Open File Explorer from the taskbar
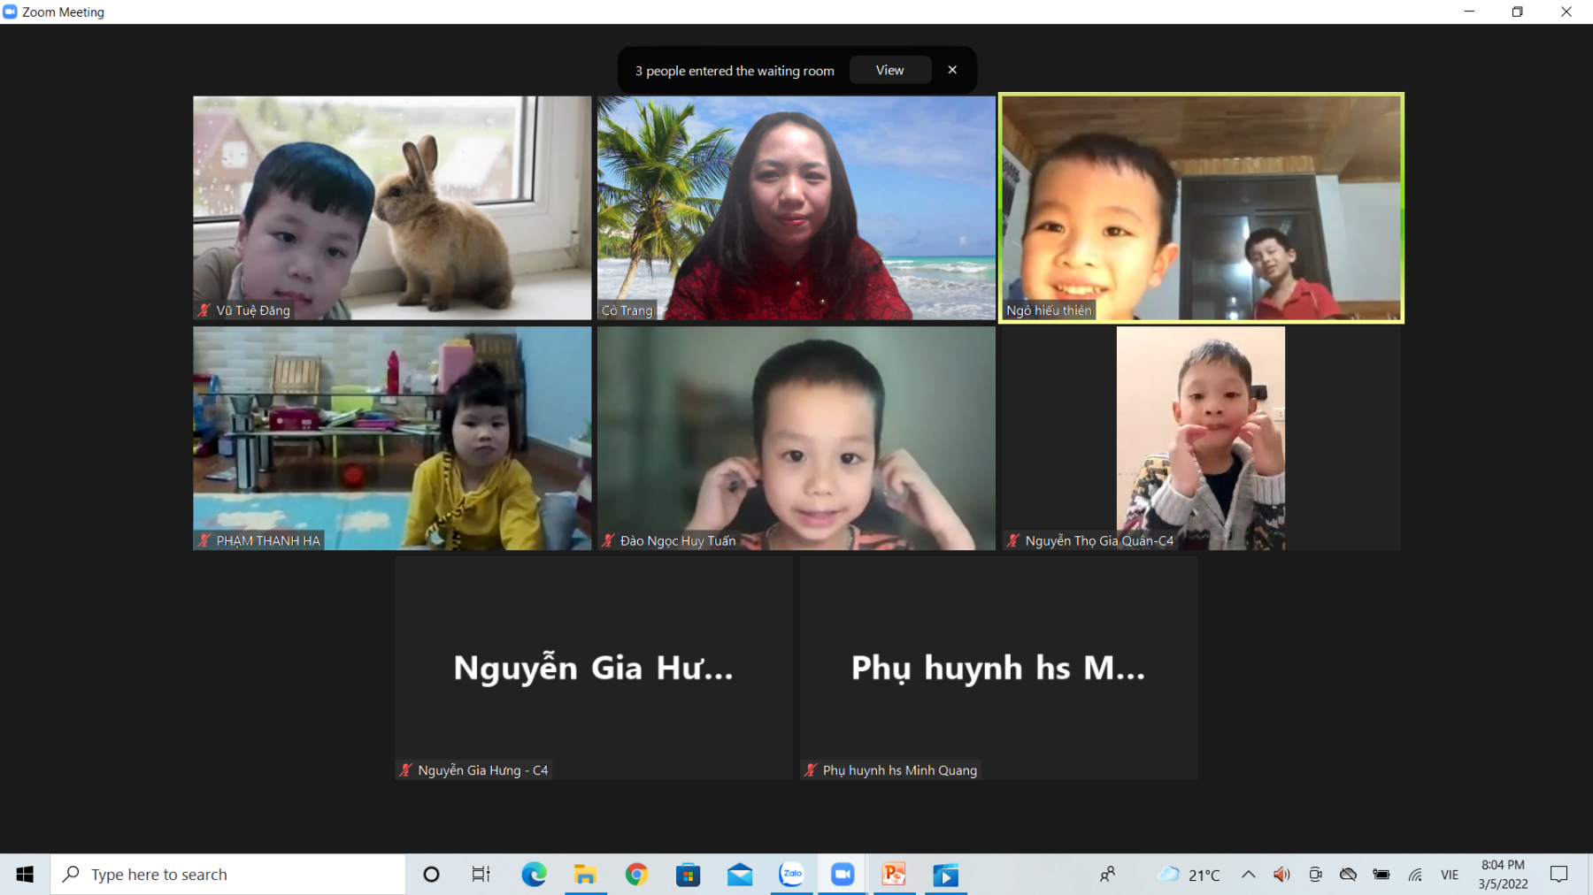Image resolution: width=1593 pixels, height=895 pixels. click(585, 875)
